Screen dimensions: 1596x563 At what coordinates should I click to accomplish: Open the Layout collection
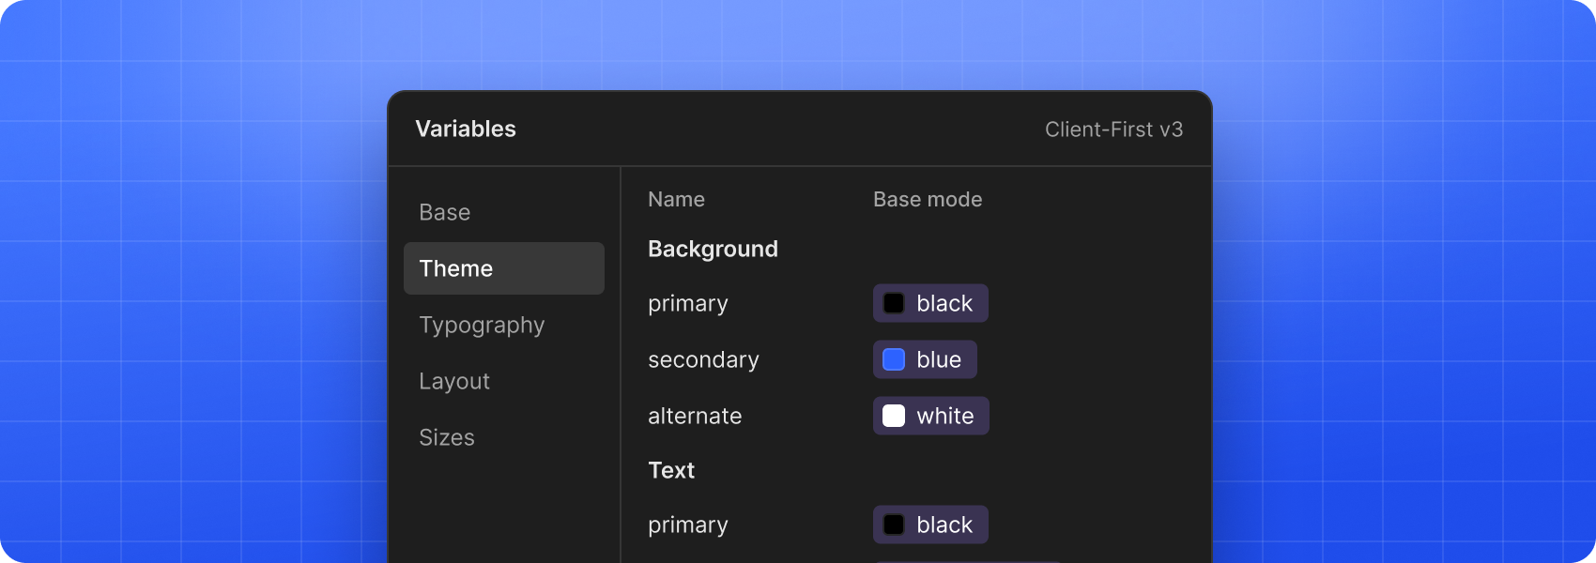pos(454,381)
